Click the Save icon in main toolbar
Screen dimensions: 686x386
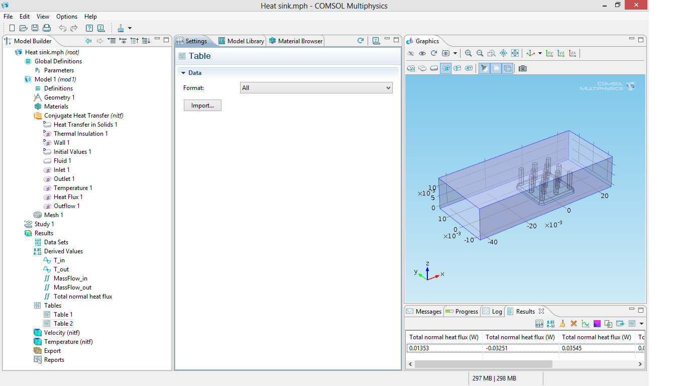35,28
